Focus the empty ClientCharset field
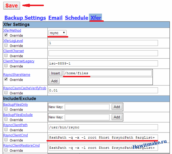Image resolution: width=172 pixels, height=154 pixels. pyautogui.click(x=103, y=53)
